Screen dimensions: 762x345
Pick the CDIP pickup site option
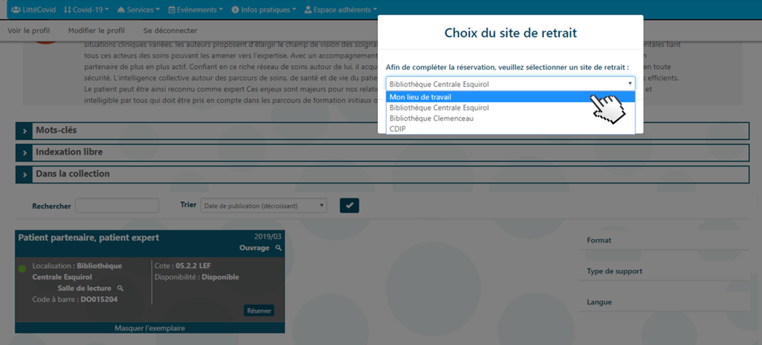click(511, 128)
